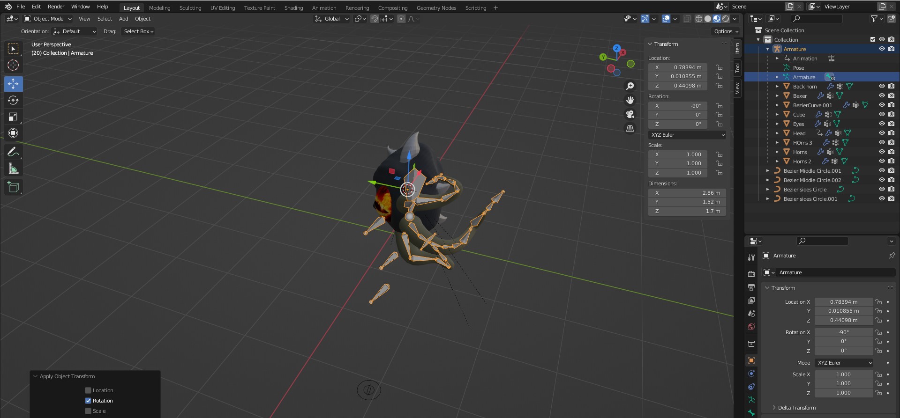Switch to the Geometry Nodes tab
900x418 pixels.
pyautogui.click(x=436, y=8)
